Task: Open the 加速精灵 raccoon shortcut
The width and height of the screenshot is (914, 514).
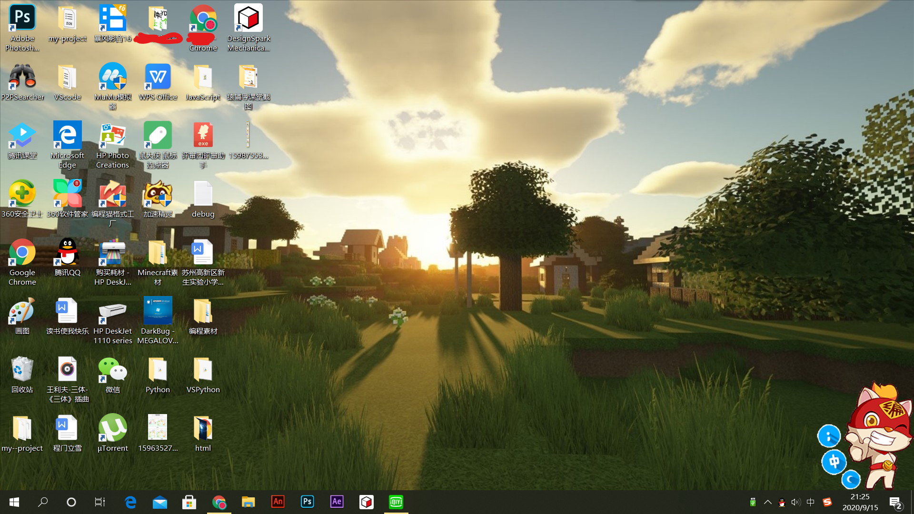Action: (158, 199)
